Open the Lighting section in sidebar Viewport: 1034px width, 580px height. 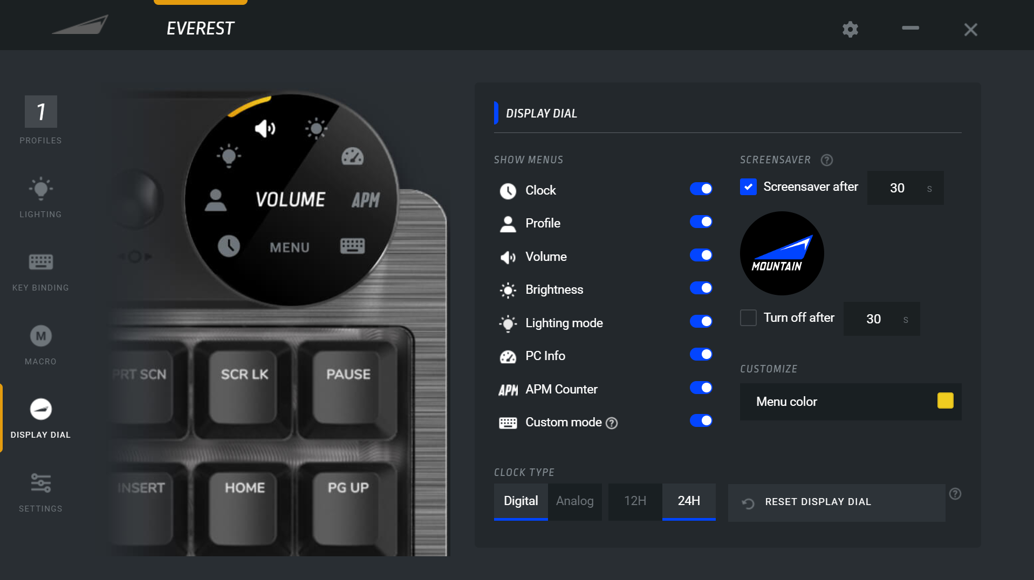click(40, 197)
